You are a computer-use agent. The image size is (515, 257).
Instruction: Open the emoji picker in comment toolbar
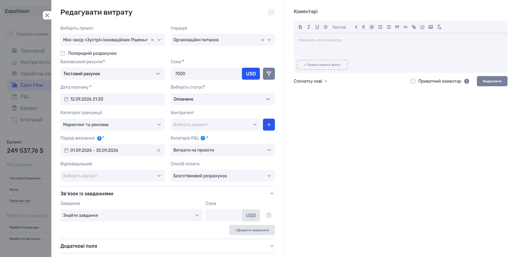(422, 27)
